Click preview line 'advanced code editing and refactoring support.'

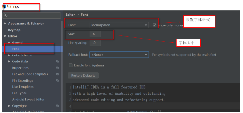point(119,100)
